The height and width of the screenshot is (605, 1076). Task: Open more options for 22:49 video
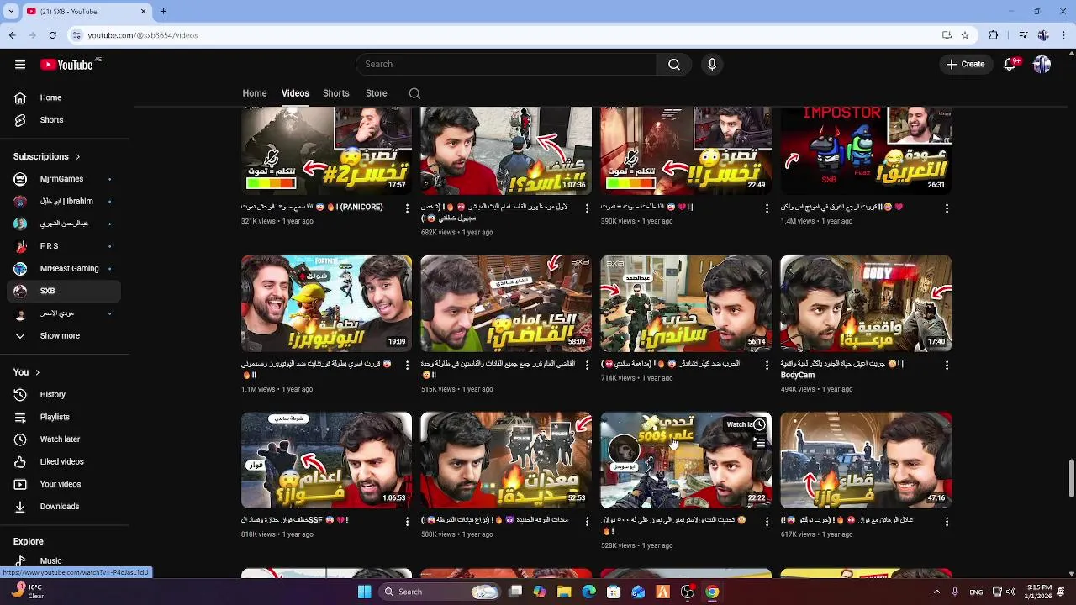tap(767, 208)
